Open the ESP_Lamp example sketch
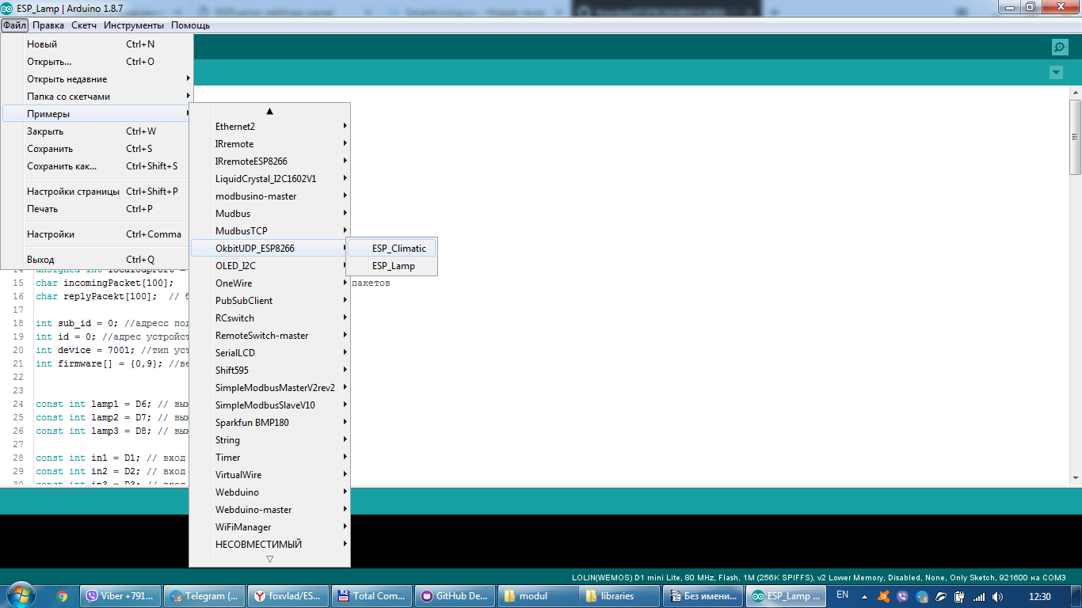 point(392,266)
